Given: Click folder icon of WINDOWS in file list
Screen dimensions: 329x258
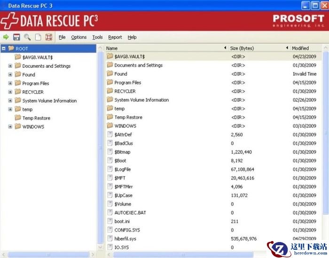Looking at the screenshot, I should 110,126.
